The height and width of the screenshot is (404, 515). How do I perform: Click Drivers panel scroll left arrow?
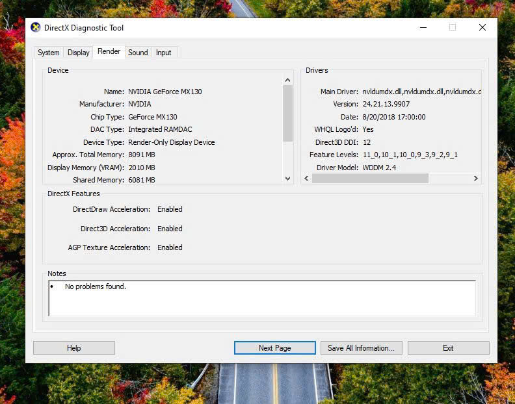(306, 178)
